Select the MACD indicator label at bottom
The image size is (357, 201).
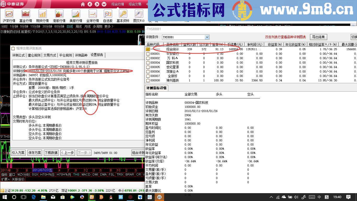tap(86, 174)
